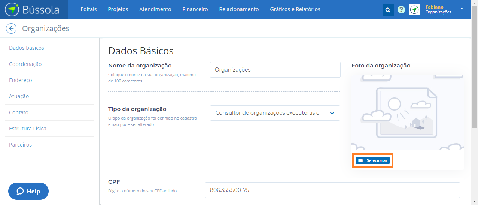Open the Financeiro menu
The height and width of the screenshot is (205, 478).
[x=195, y=10]
